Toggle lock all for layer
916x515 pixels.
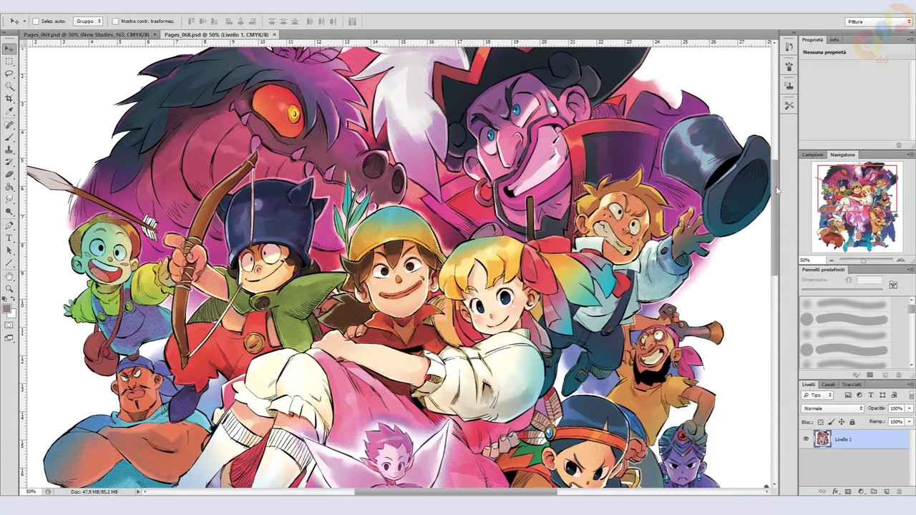[x=852, y=422]
